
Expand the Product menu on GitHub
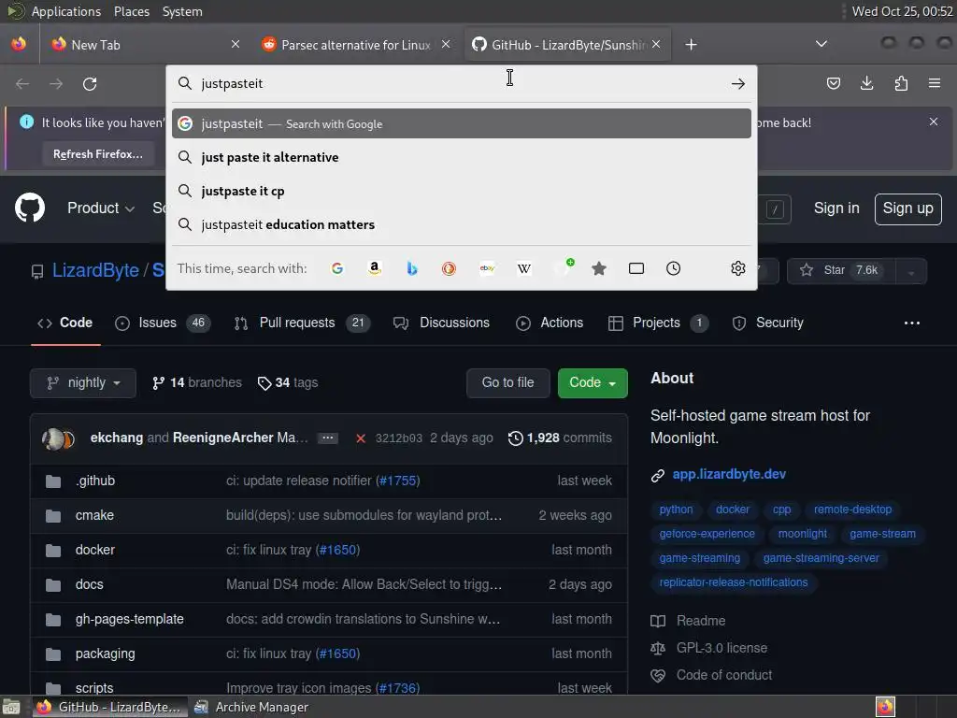tap(101, 208)
